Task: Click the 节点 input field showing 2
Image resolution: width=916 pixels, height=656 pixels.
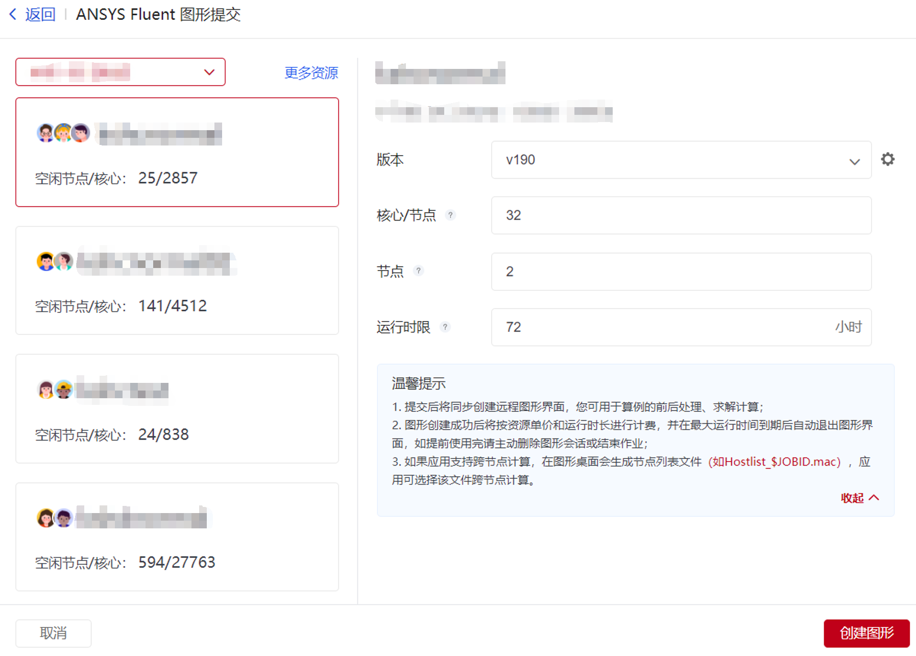Action: tap(681, 272)
